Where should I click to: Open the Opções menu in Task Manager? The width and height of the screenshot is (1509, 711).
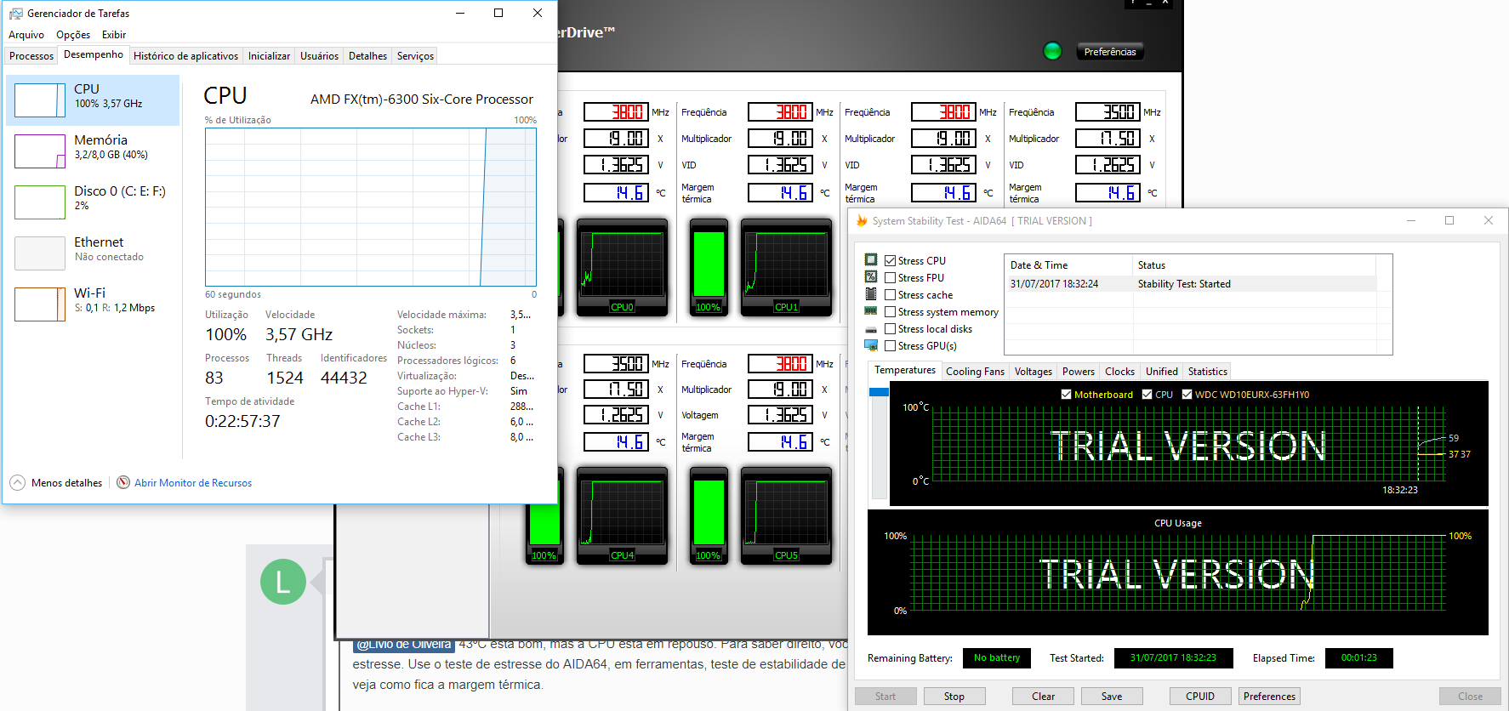tap(73, 35)
